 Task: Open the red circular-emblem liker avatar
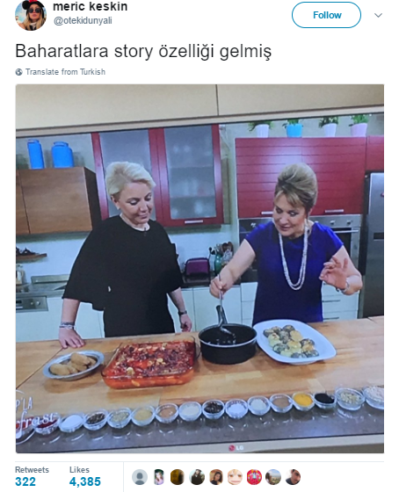[254, 477]
